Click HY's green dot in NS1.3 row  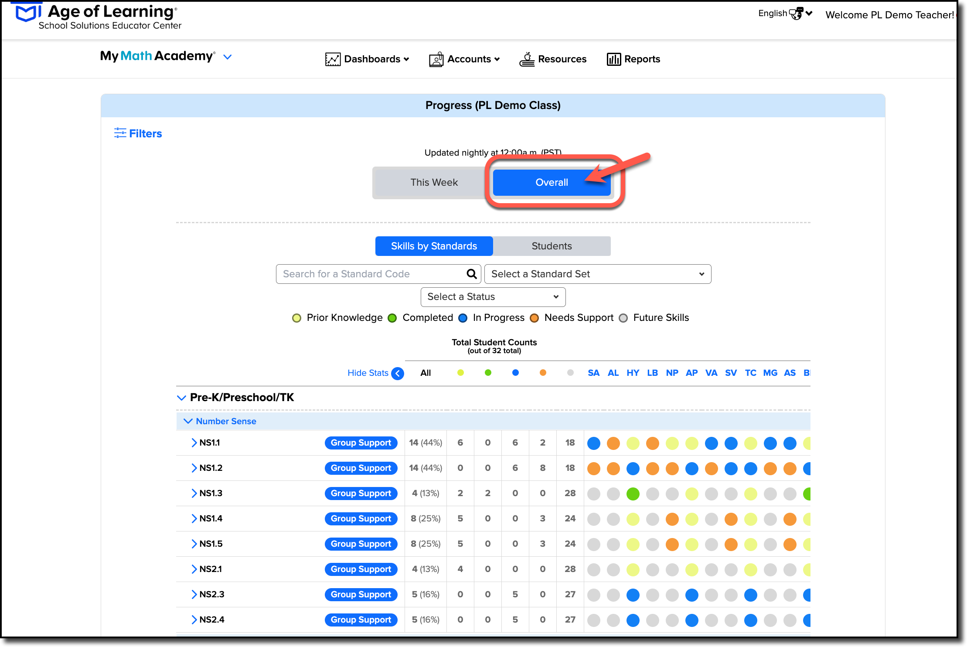[x=633, y=494]
